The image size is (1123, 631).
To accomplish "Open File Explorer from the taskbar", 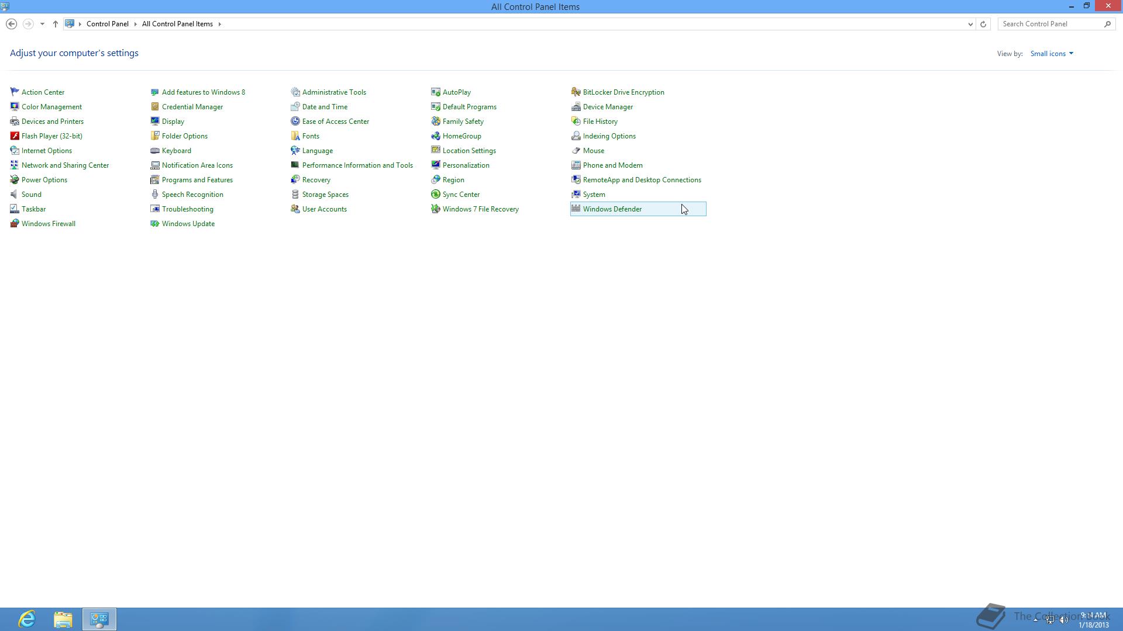I will 63,619.
